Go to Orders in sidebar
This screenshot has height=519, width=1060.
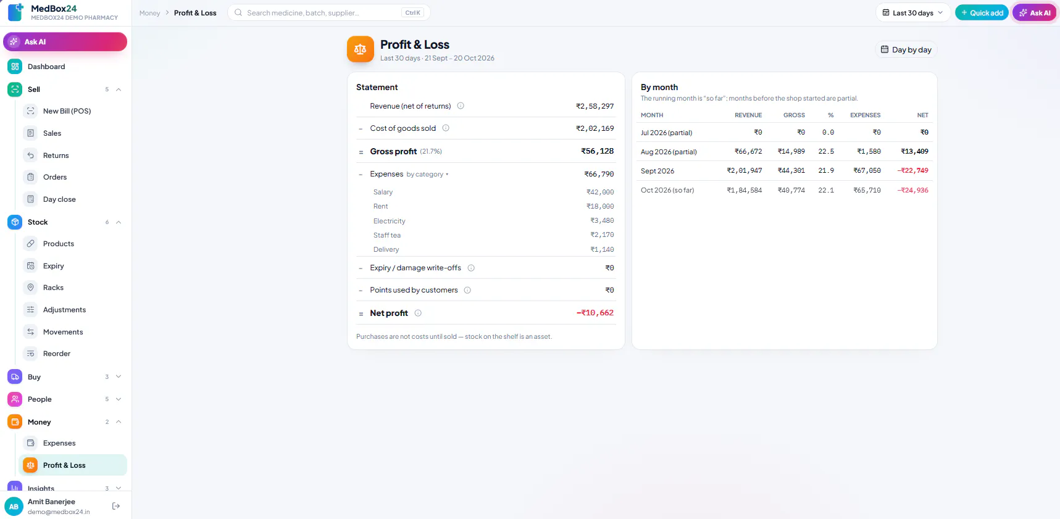point(73,177)
